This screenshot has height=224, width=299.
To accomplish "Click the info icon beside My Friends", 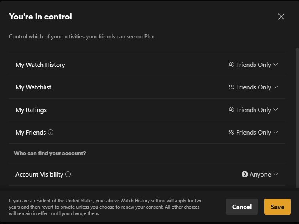I will point(51,133).
